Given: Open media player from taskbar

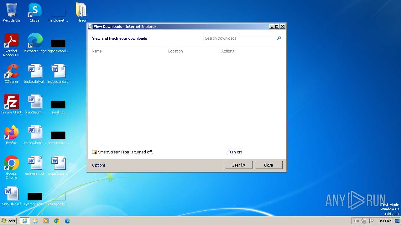Looking at the screenshot, I should (46, 221).
